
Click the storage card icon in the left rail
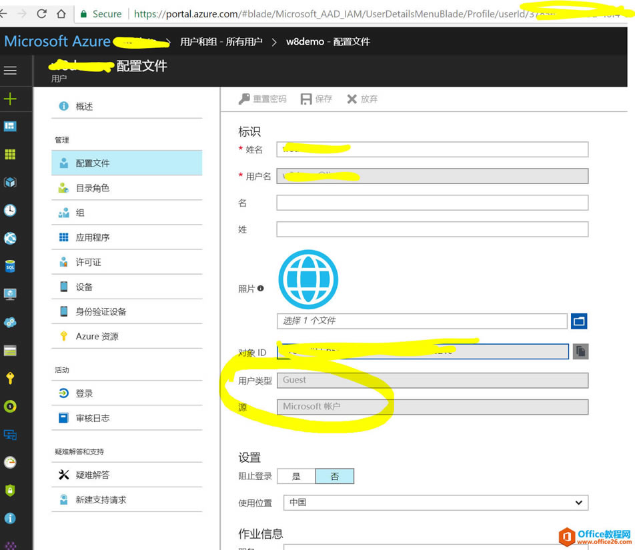[10, 351]
